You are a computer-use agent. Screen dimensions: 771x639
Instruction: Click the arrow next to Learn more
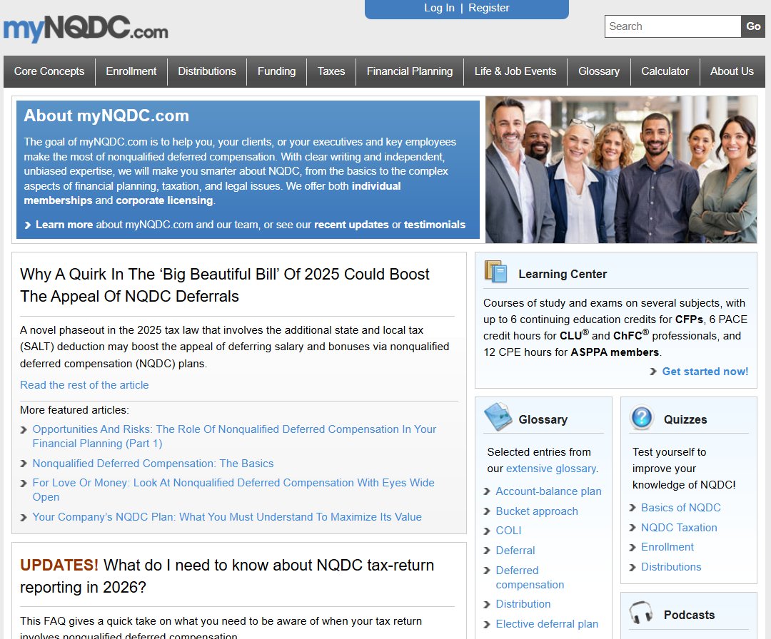[28, 225]
